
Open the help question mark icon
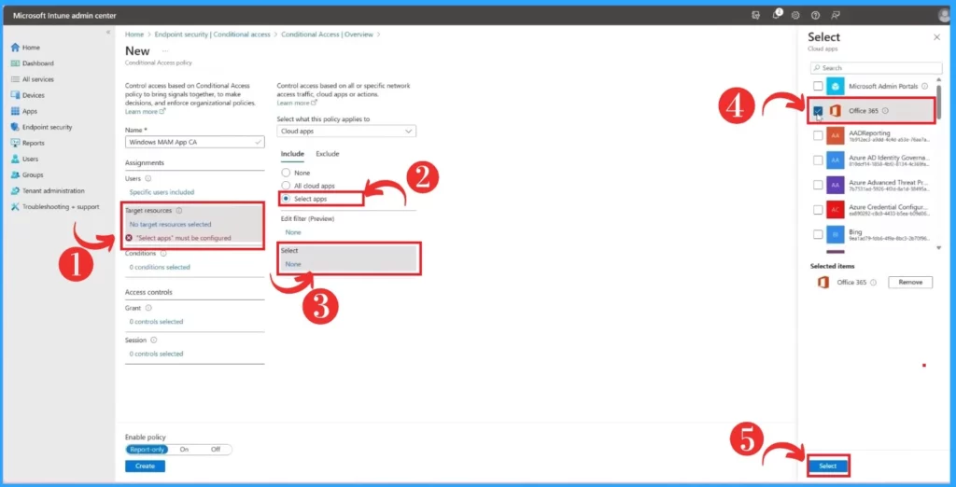815,15
